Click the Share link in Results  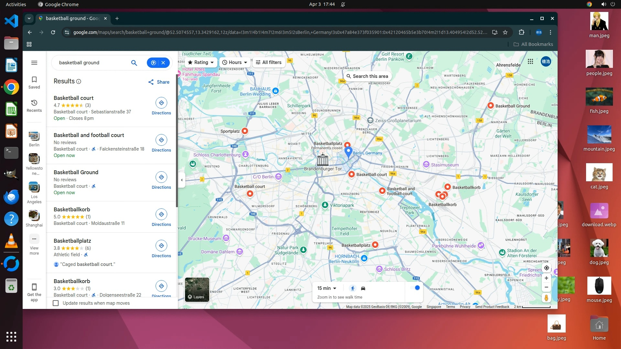[159, 82]
